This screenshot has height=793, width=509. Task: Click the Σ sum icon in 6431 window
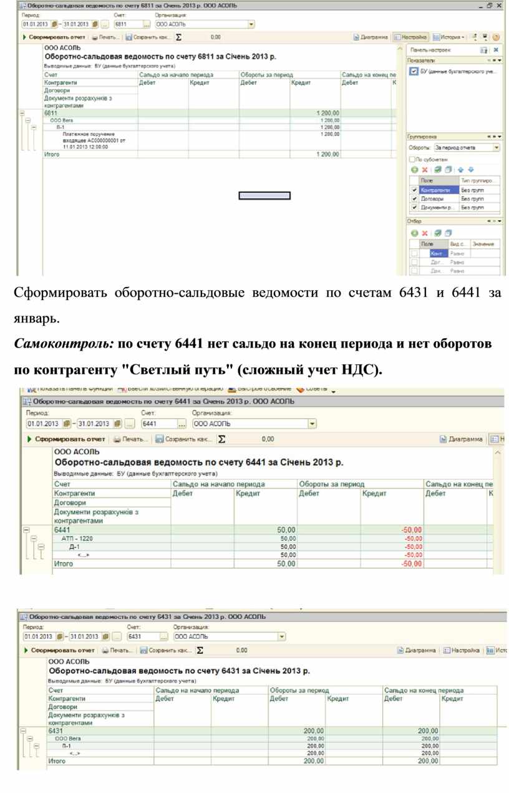[200, 650]
